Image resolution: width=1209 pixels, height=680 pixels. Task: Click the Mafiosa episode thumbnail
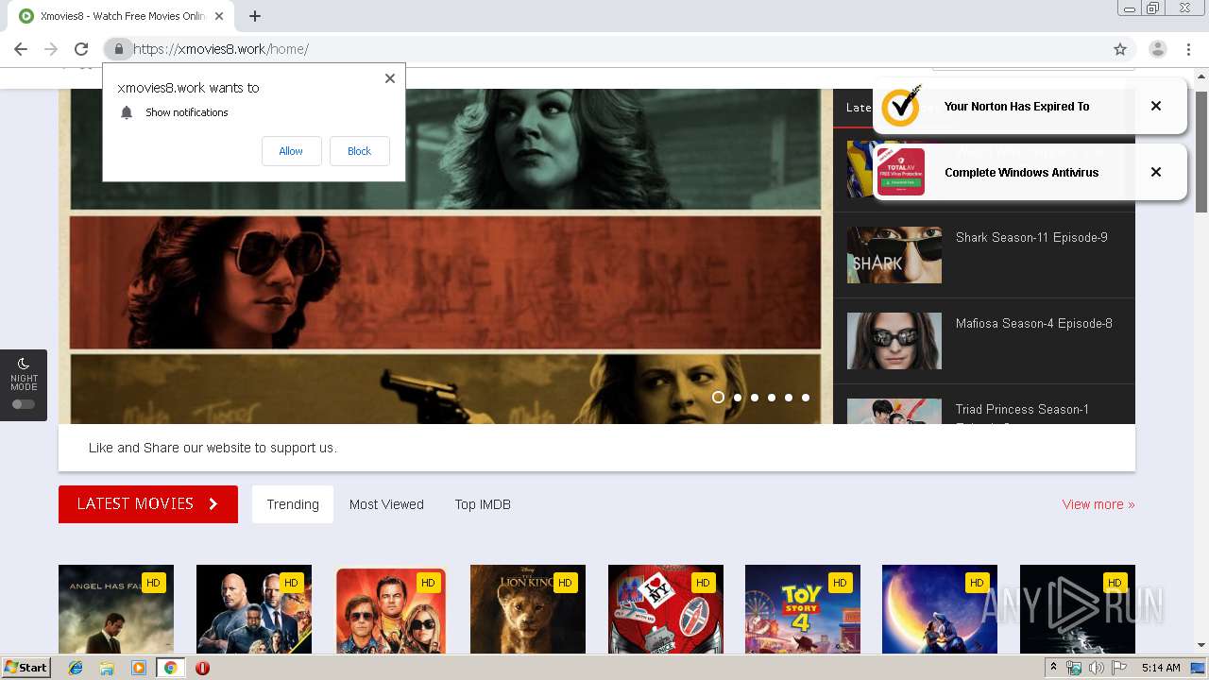click(x=894, y=341)
